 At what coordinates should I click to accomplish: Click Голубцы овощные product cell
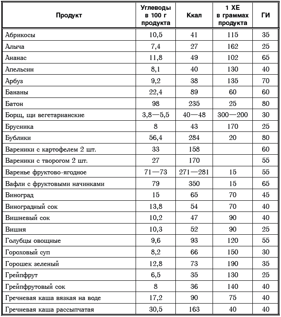pyautogui.click(x=33, y=241)
